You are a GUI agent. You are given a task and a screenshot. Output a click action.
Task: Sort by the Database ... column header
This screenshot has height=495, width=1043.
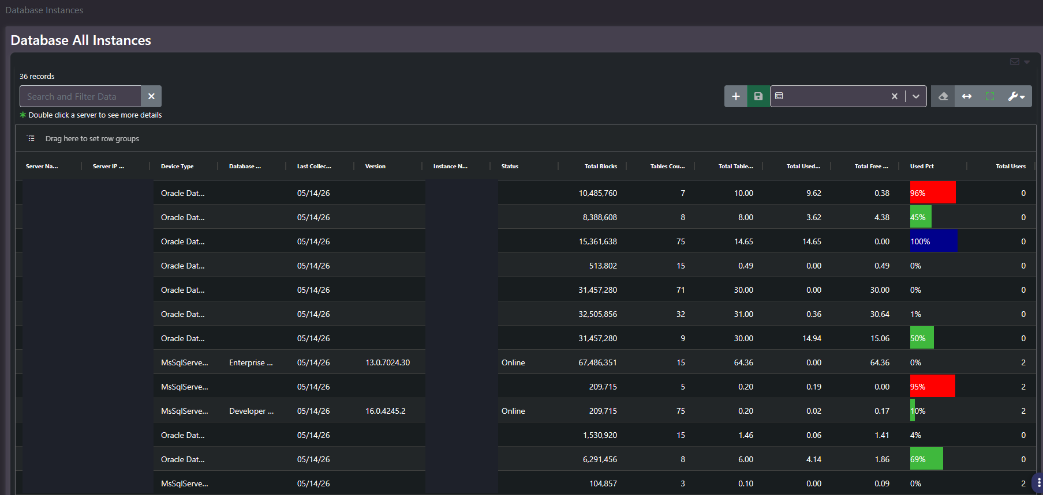(245, 166)
